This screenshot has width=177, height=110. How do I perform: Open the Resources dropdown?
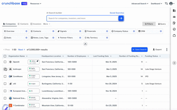coord(36,4)
